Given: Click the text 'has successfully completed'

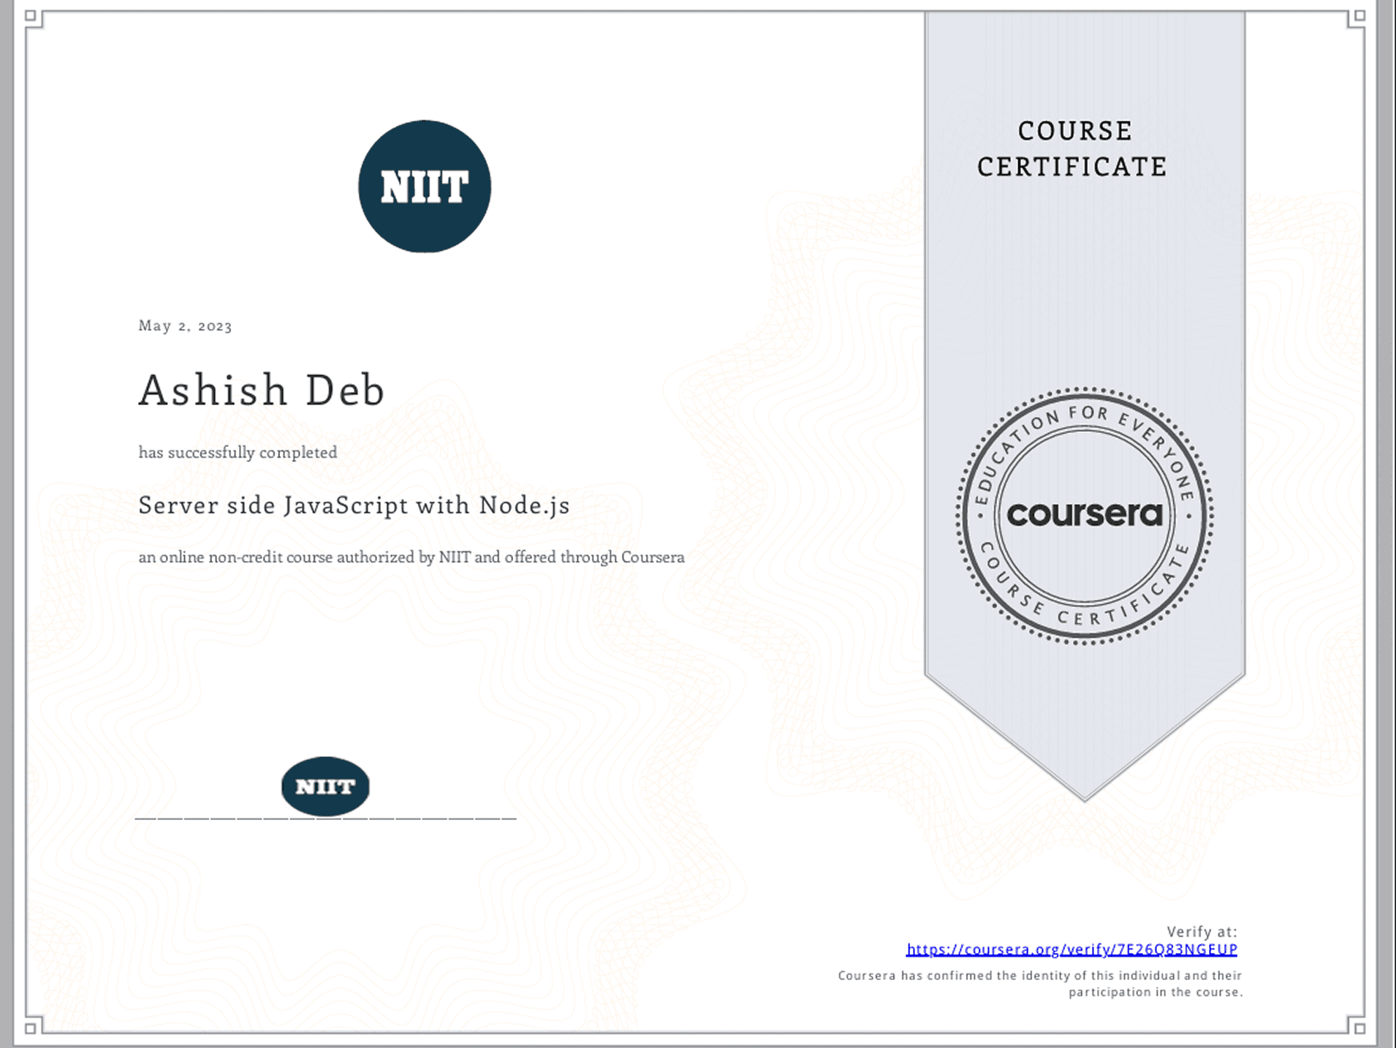Looking at the screenshot, I should coord(238,453).
